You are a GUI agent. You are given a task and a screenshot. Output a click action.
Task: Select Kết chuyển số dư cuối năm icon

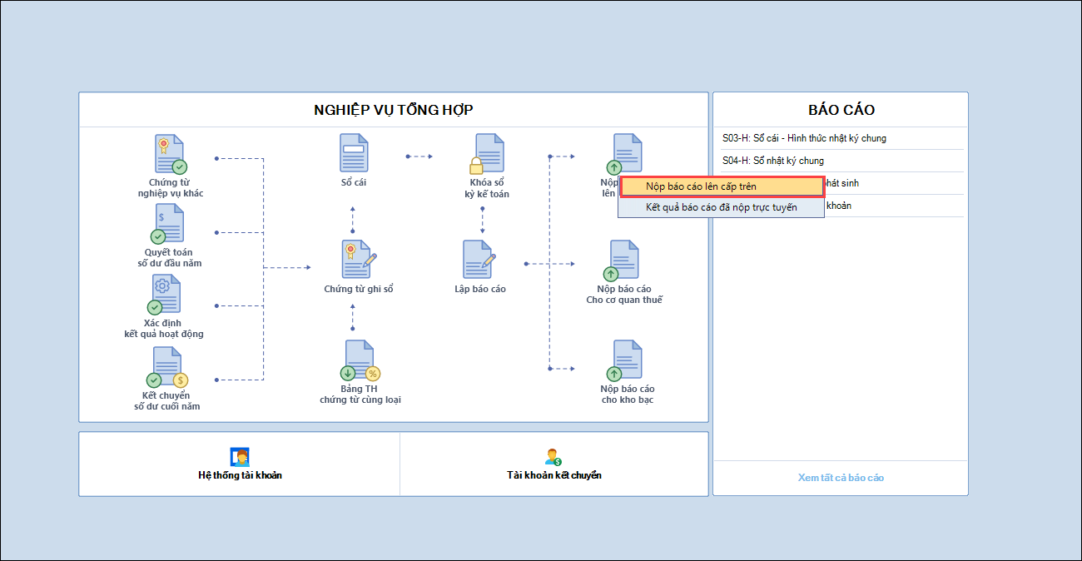click(x=170, y=367)
